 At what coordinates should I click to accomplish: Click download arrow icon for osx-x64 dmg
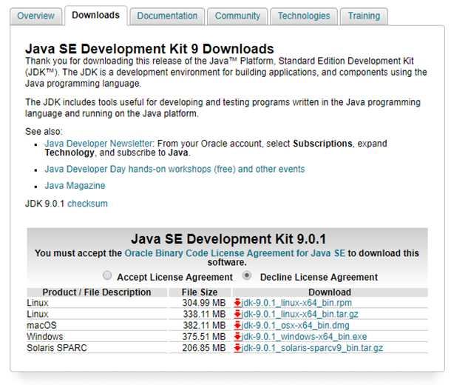[237, 325]
